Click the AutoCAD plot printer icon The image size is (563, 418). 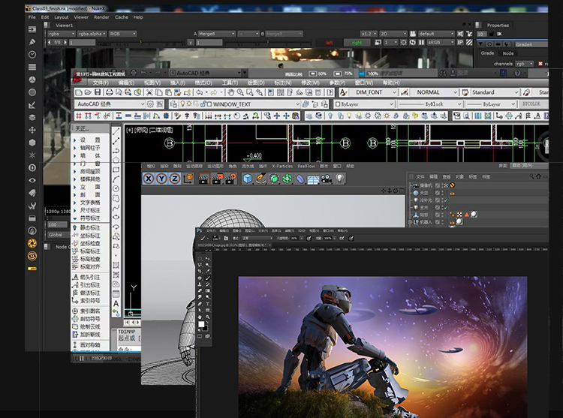pos(110,92)
